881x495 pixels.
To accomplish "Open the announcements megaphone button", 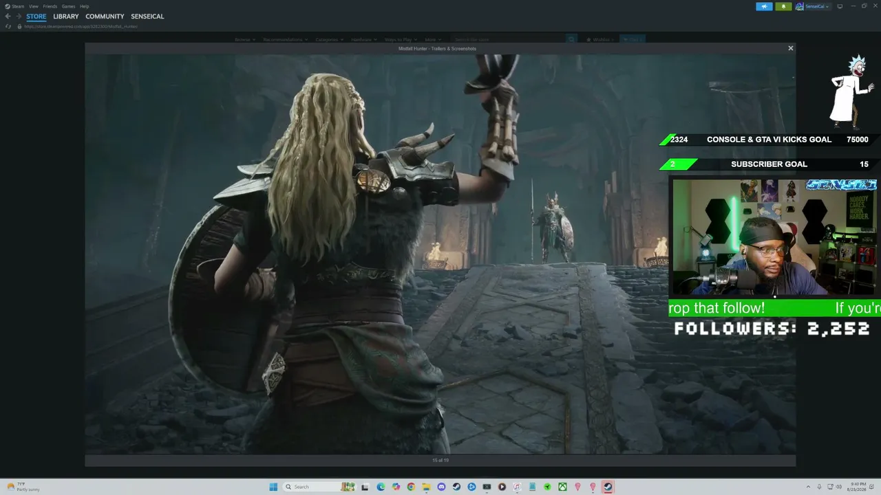I will [764, 6].
